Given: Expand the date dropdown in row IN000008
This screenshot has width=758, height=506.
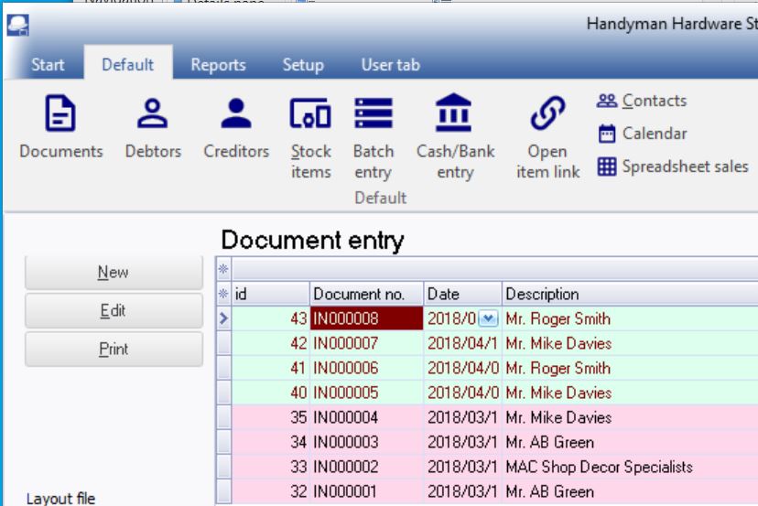Looking at the screenshot, I should click(488, 318).
